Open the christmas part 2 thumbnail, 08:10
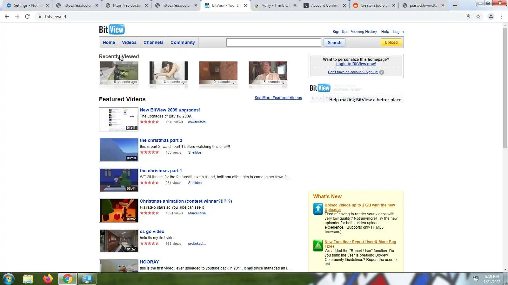This screenshot has width=508, height=285. click(x=119, y=150)
